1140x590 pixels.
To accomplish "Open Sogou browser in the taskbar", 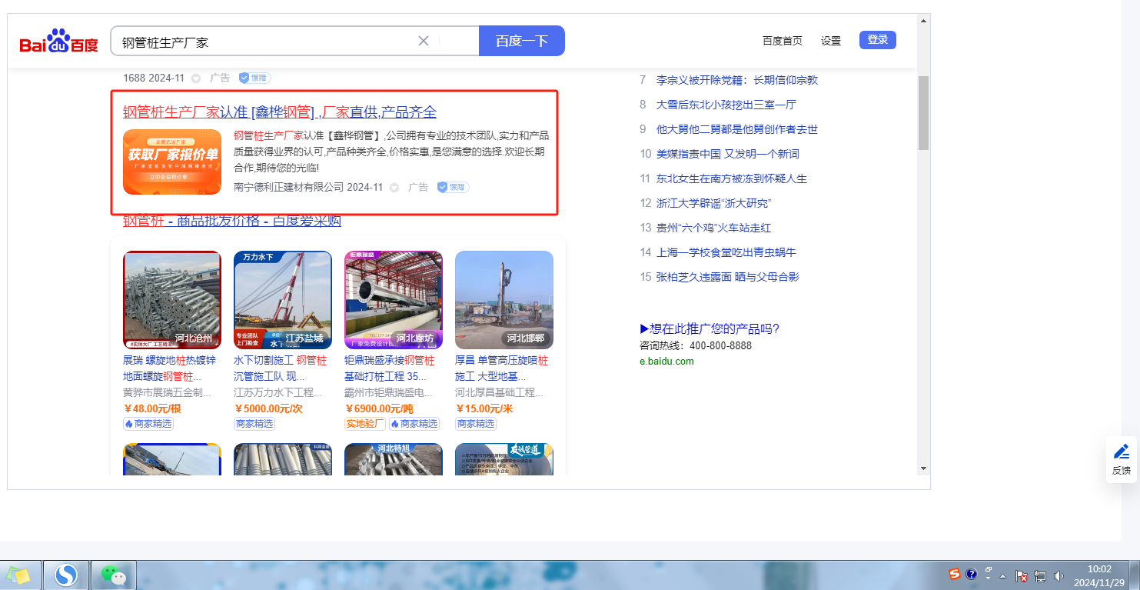I will pyautogui.click(x=66, y=575).
